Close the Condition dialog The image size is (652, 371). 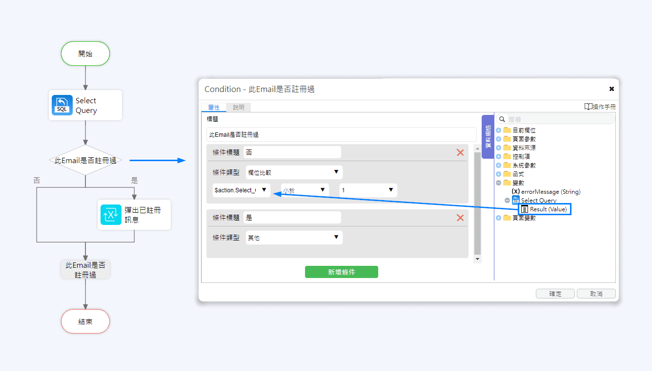pos(611,89)
